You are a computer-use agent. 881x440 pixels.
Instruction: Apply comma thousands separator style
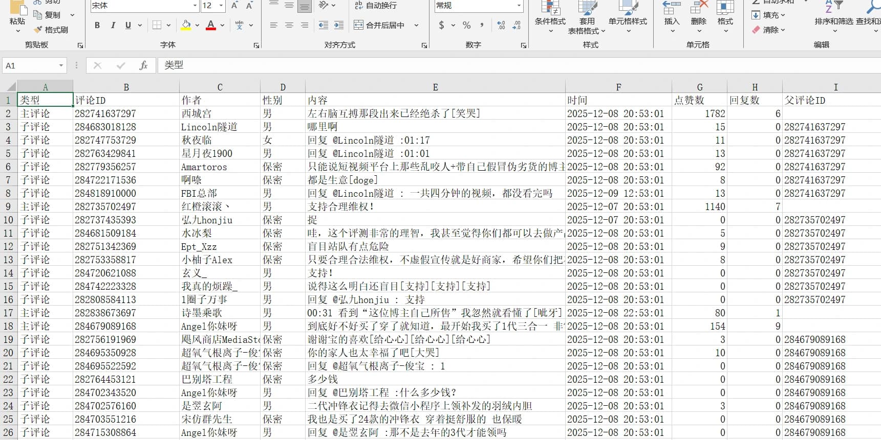482,25
